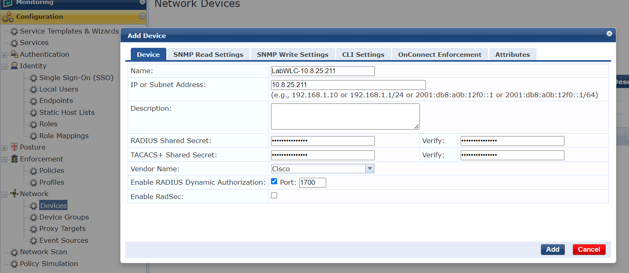Open the Device Groups page

point(64,217)
